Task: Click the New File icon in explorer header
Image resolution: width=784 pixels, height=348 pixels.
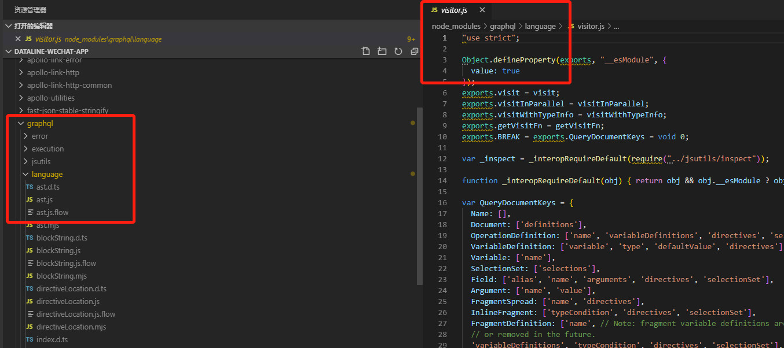Action: (365, 51)
